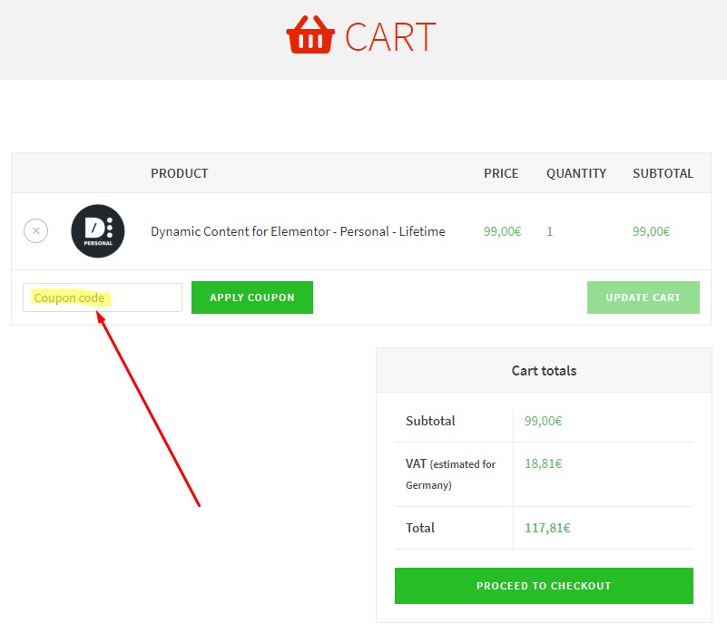Image resolution: width=727 pixels, height=643 pixels.
Task: Click the 99,00€ subtotal in Cart totals
Action: (x=543, y=421)
